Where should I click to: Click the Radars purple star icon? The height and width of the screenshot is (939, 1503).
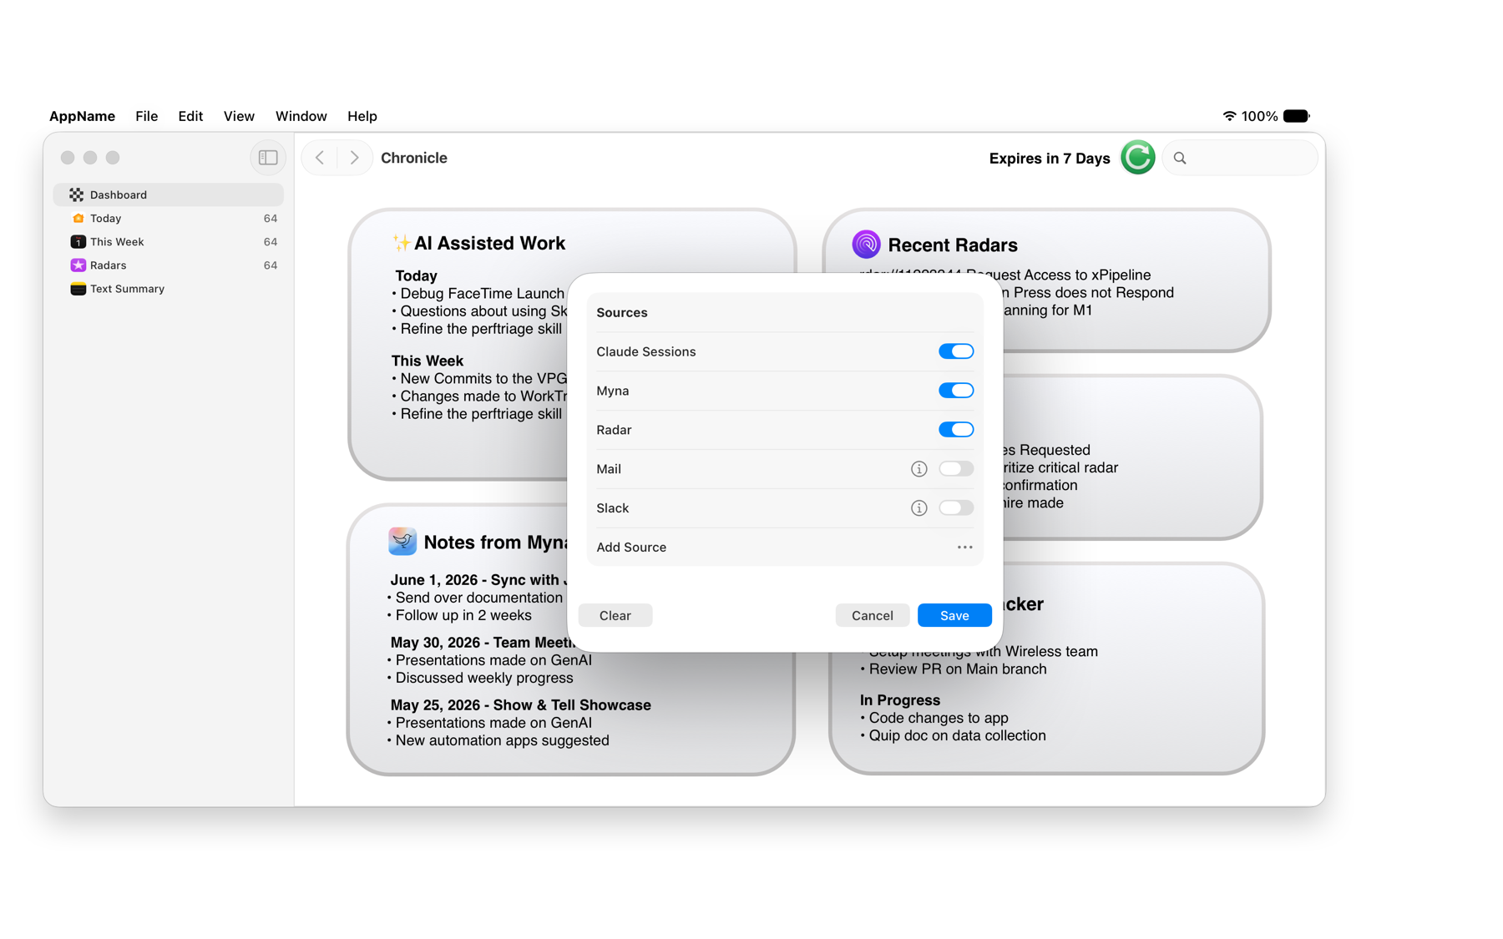[x=78, y=265]
